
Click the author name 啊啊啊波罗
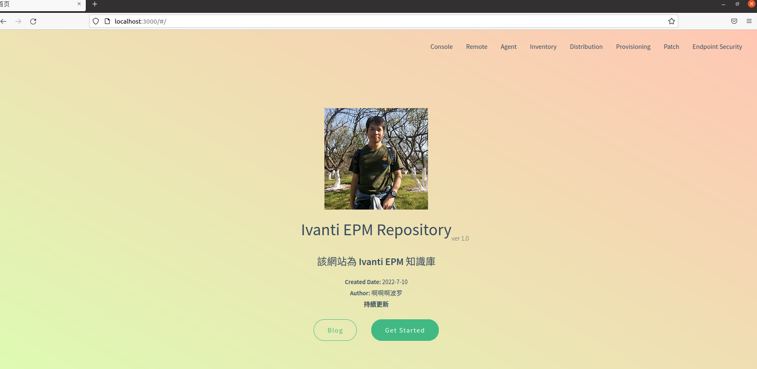point(387,293)
